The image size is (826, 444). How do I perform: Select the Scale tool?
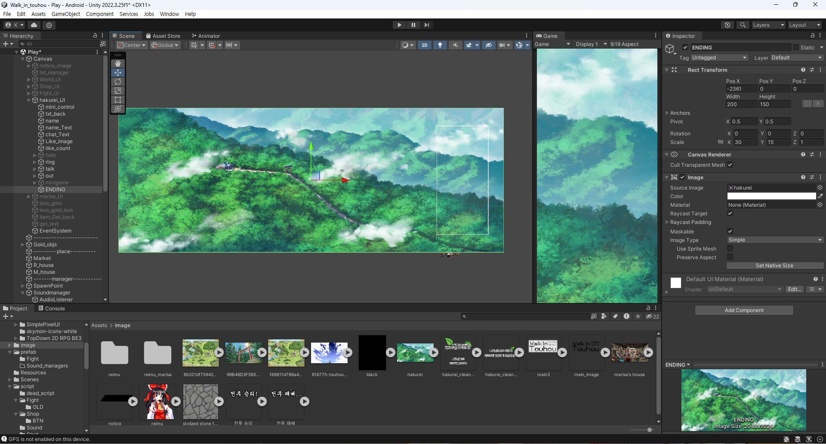[x=118, y=91]
